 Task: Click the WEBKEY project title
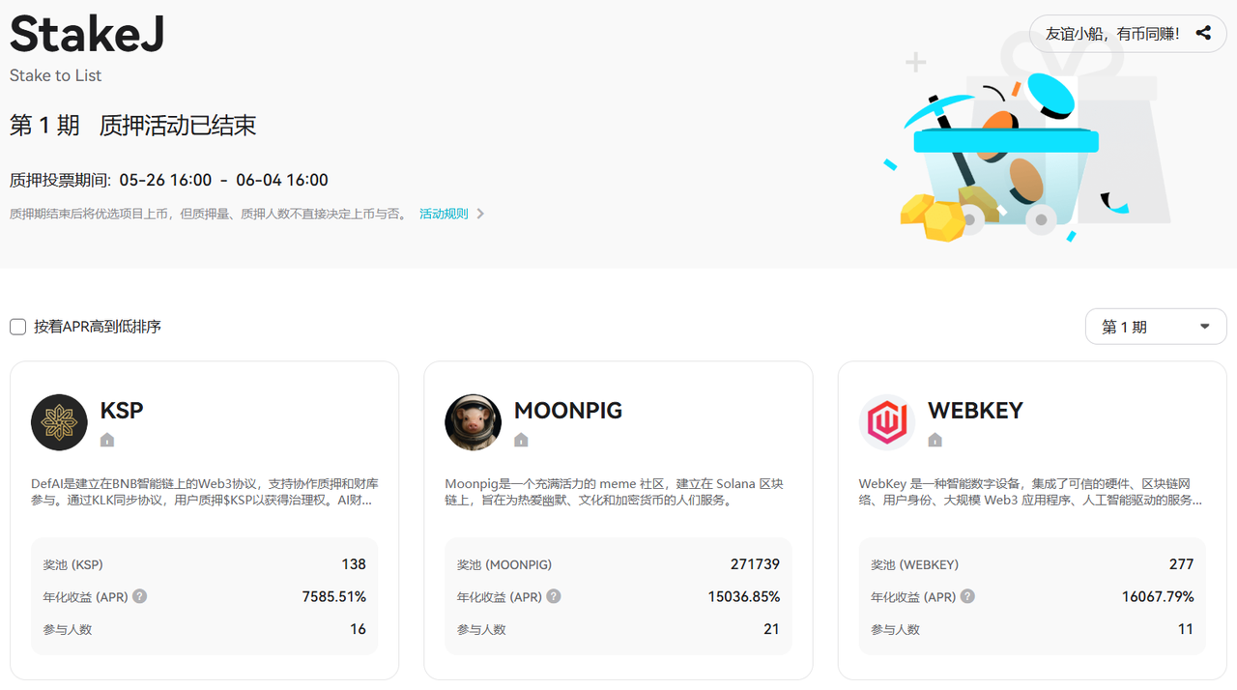point(975,410)
